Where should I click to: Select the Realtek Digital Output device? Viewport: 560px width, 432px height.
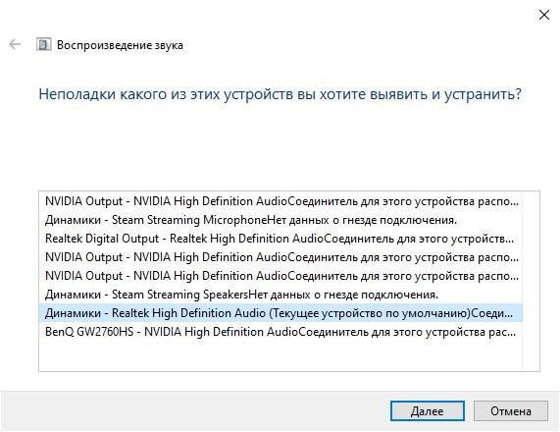(280, 239)
